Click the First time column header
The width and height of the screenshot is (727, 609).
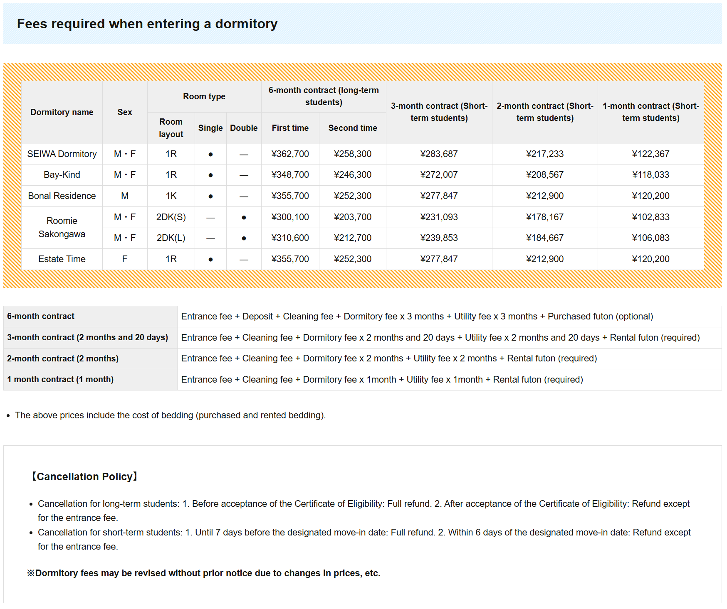[290, 128]
